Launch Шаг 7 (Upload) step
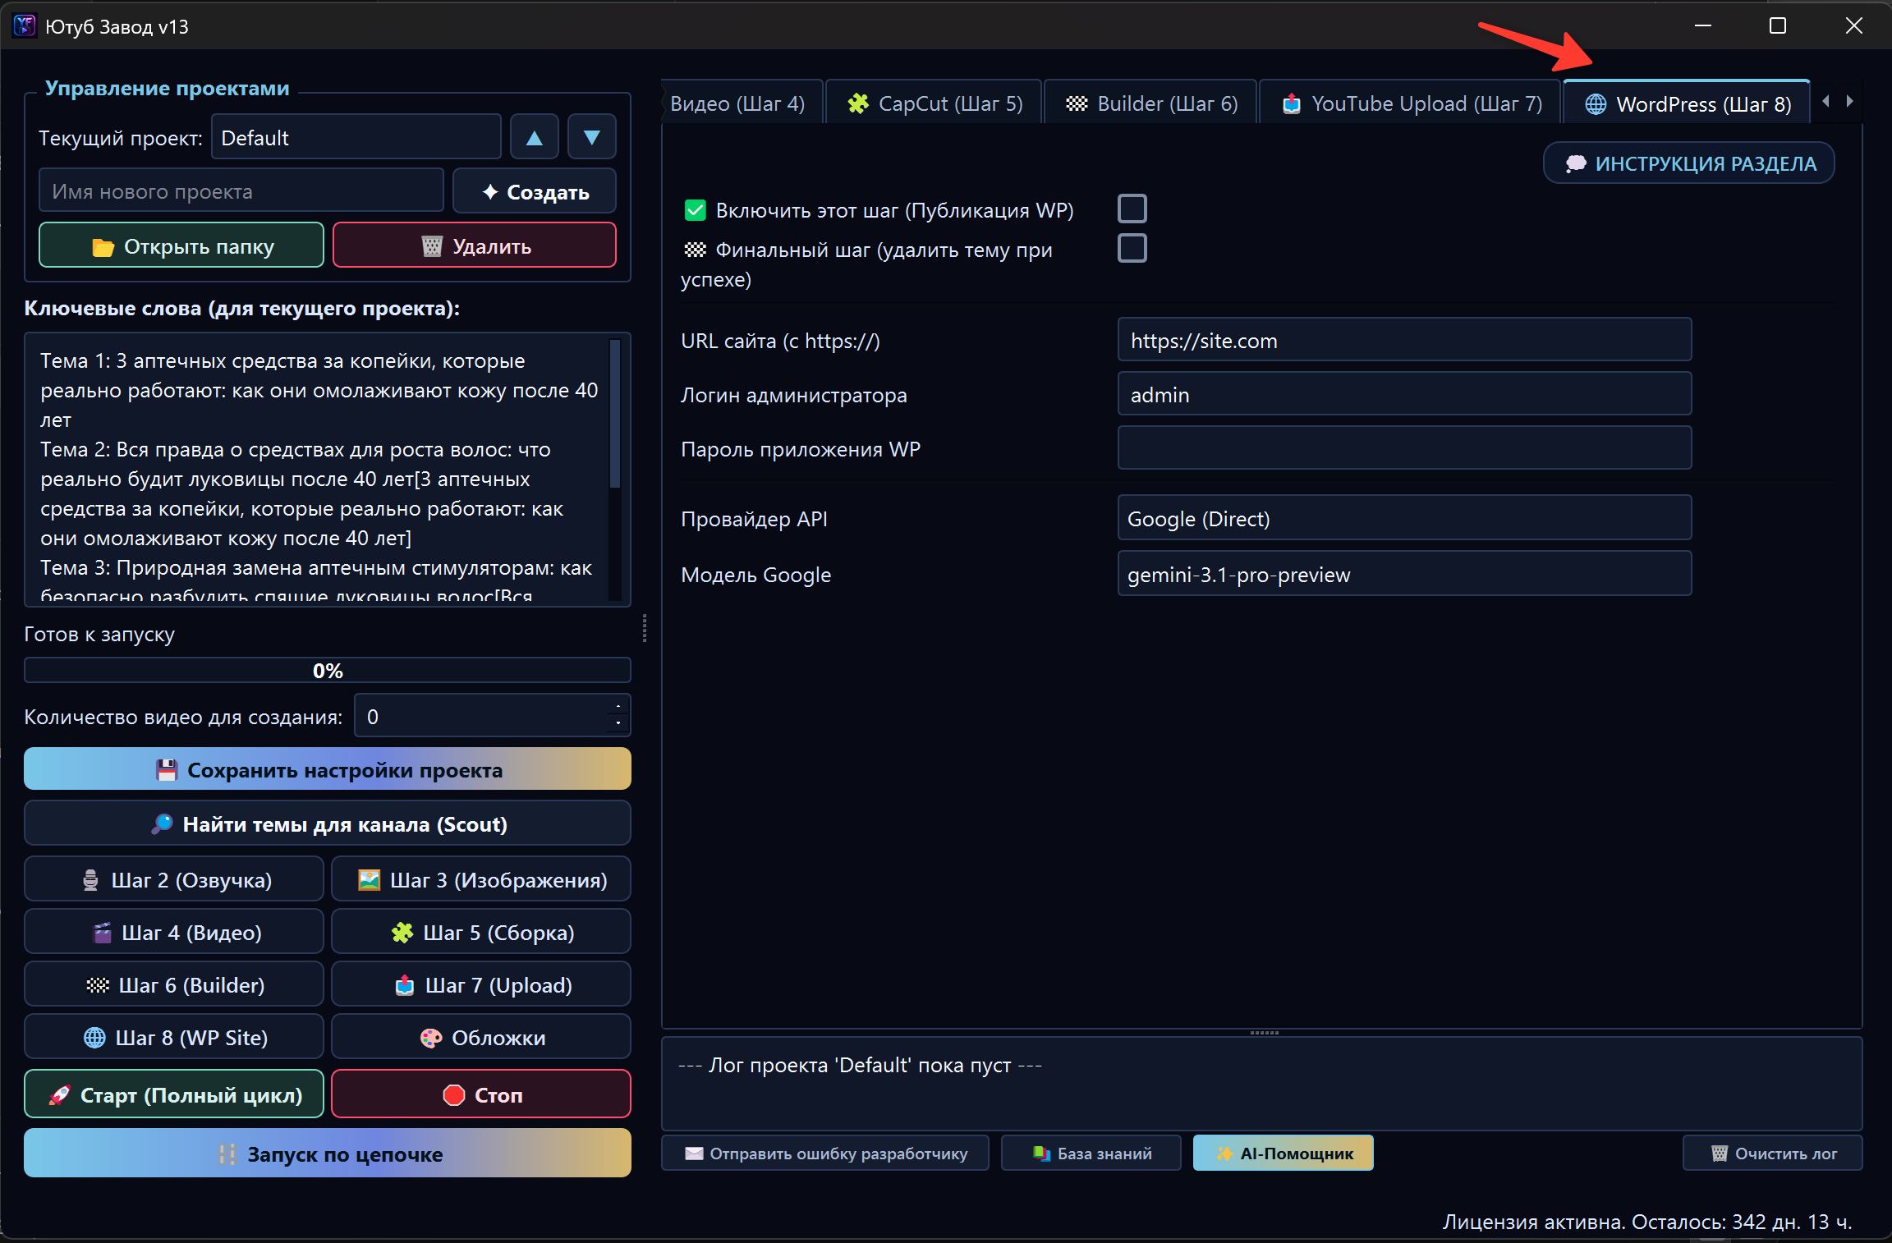The image size is (1892, 1243). [x=481, y=984]
